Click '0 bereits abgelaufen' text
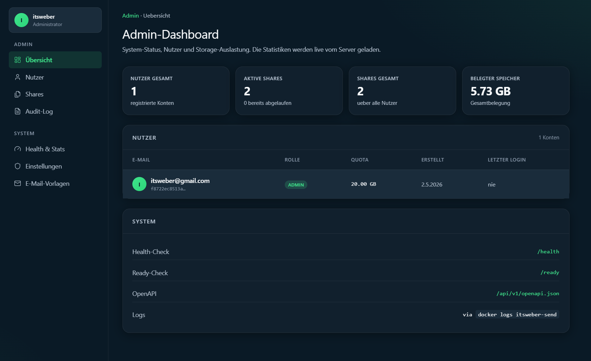 point(268,103)
